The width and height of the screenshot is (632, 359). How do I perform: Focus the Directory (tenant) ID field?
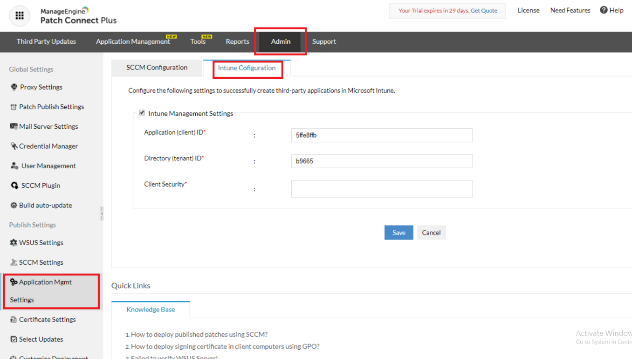382,161
